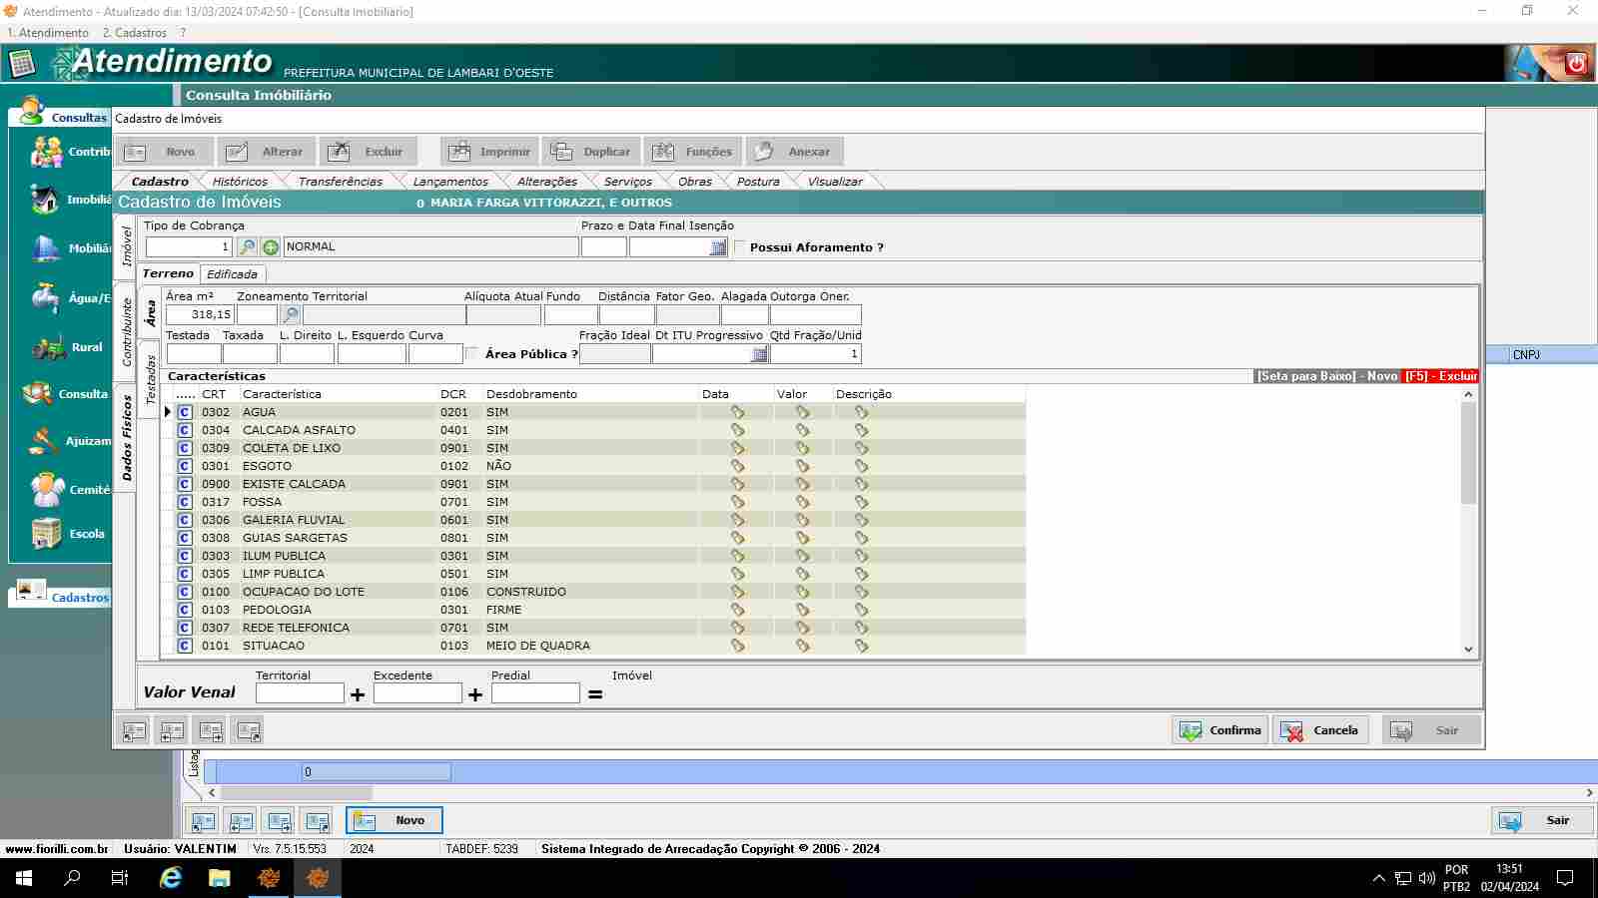Screen dimensions: 1598x898
Task: Click the Zoneamento Territorial search icon
Action: pos(291,315)
